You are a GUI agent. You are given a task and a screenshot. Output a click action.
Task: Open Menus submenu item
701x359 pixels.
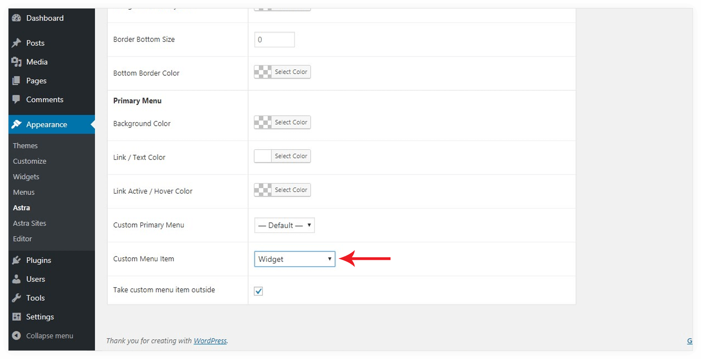[24, 192]
